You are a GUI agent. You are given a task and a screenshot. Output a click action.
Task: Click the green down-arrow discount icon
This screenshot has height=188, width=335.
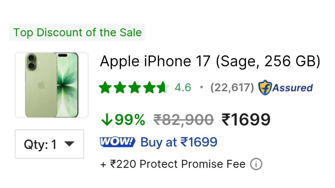(107, 120)
